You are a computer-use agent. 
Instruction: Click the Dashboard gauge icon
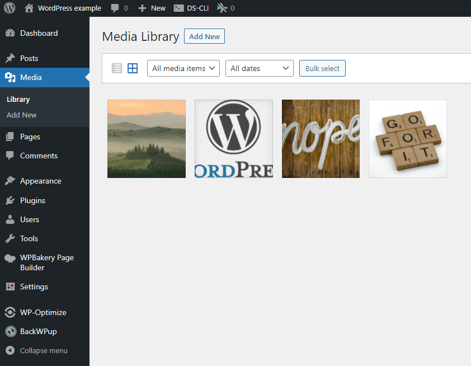pos(10,33)
